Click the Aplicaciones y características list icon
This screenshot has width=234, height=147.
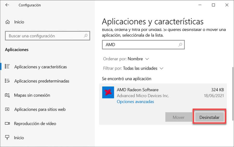pyautogui.click(x=7, y=66)
